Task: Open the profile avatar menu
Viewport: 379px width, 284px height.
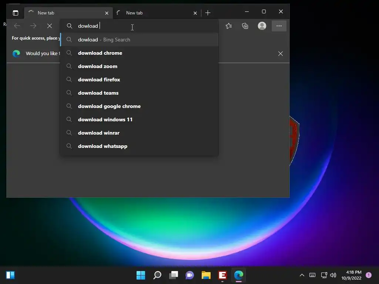Action: point(262,26)
